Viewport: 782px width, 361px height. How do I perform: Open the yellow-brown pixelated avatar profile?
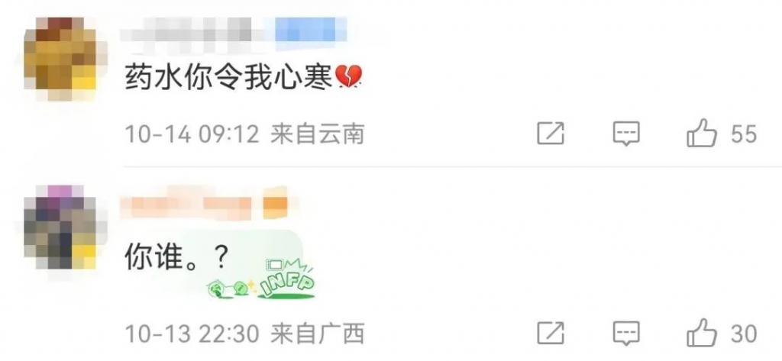click(x=66, y=59)
